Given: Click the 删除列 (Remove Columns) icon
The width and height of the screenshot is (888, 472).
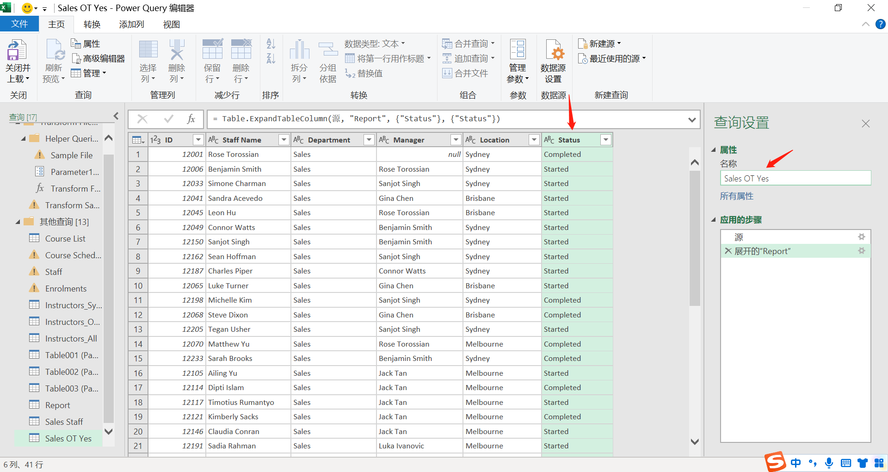Looking at the screenshot, I should (x=177, y=60).
